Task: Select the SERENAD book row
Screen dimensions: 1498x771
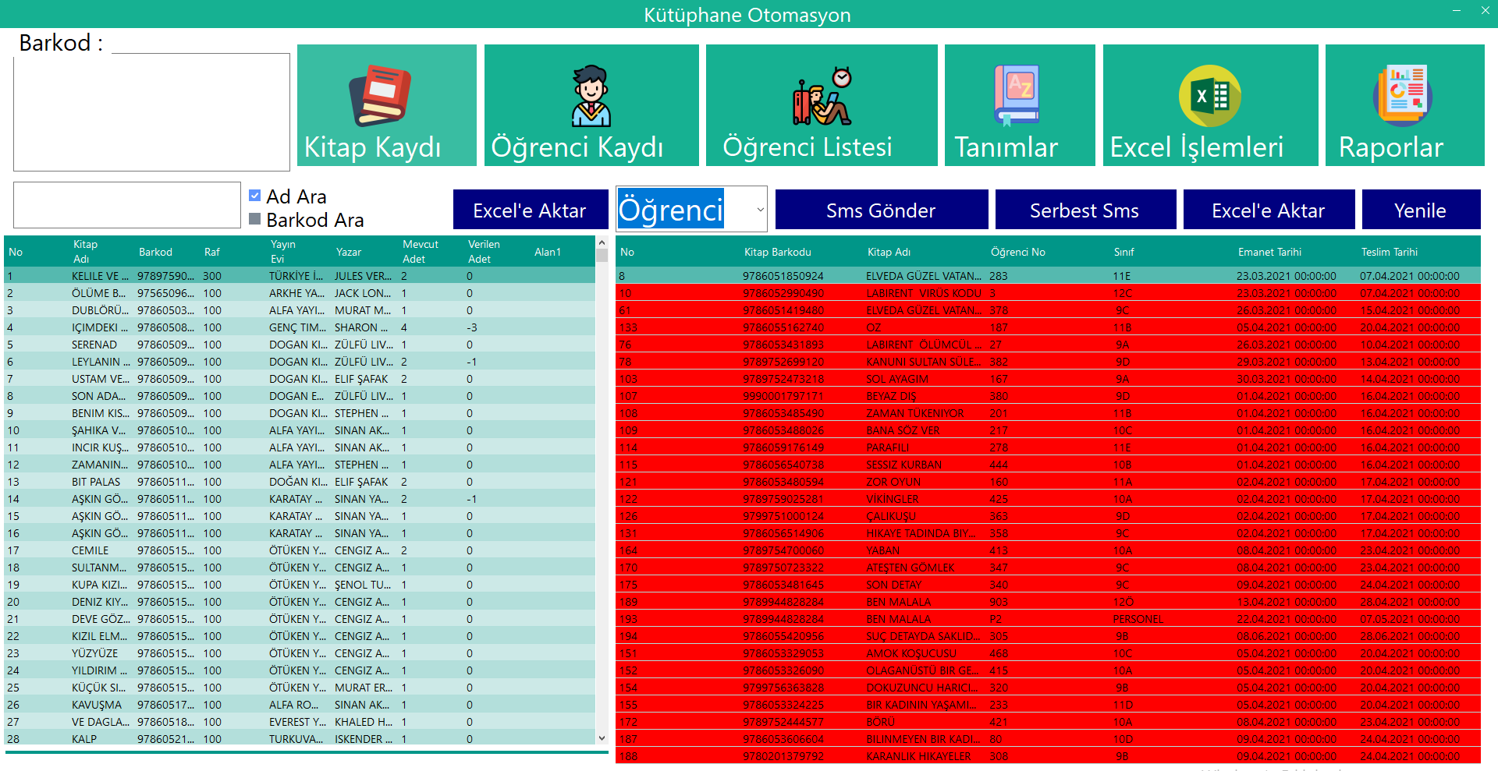Action: pyautogui.click(x=300, y=345)
